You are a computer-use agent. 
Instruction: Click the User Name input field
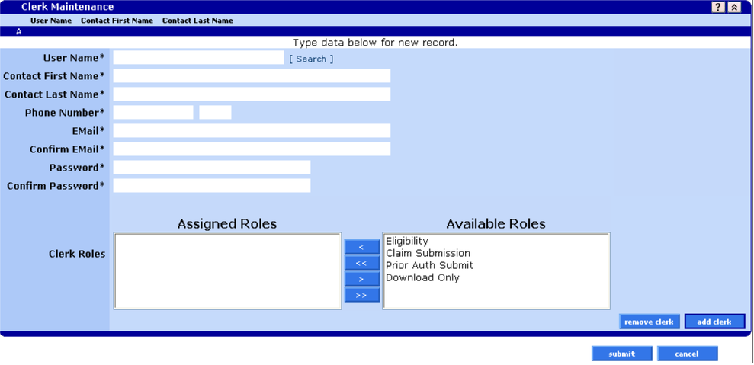(198, 58)
